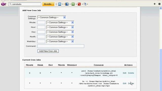Click the search magnifier icon
Screen dimensions: 162x91
pyautogui.click(x=10, y=4)
